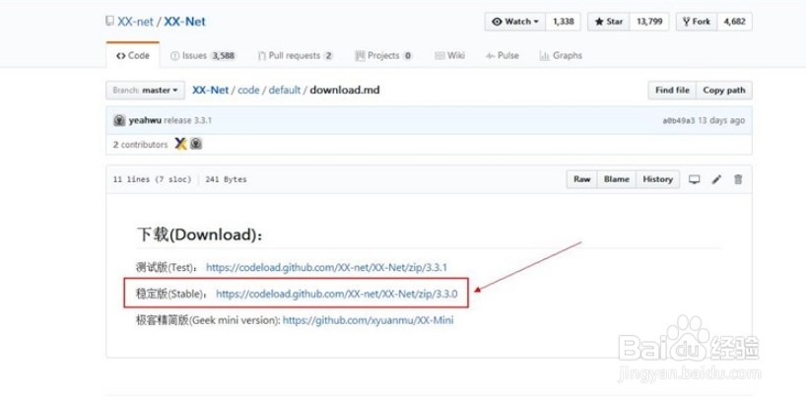Click the desktop monitor icon
The width and height of the screenshot is (806, 401).
tap(695, 179)
